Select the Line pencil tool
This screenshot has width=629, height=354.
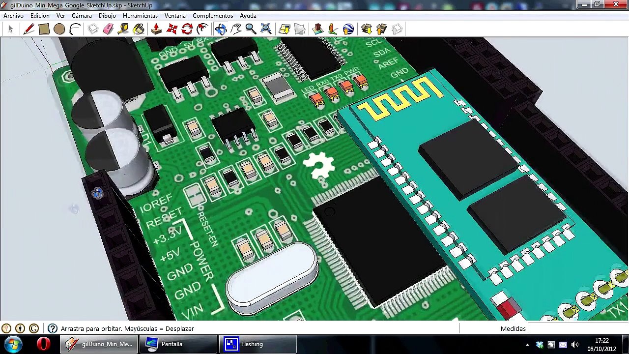pyautogui.click(x=29, y=29)
